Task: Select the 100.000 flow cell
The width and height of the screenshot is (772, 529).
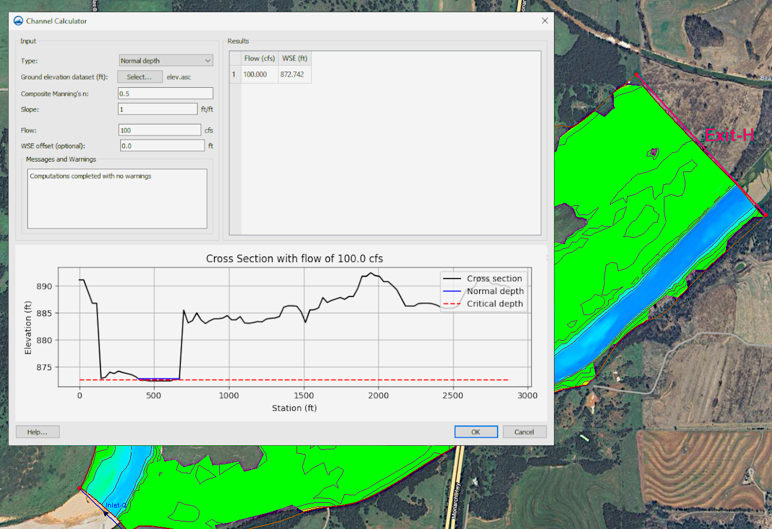Action: (x=259, y=74)
